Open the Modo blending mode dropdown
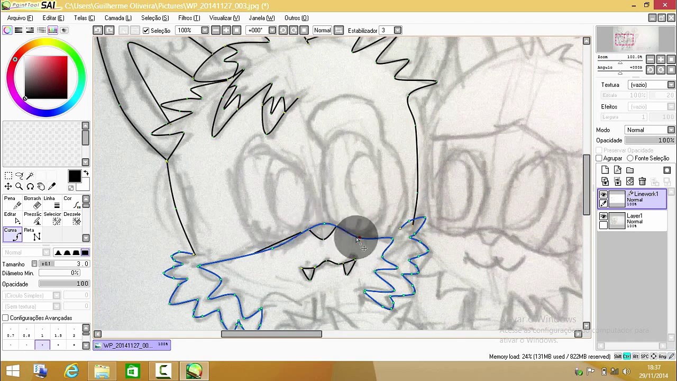The height and width of the screenshot is (381, 677). [649, 130]
